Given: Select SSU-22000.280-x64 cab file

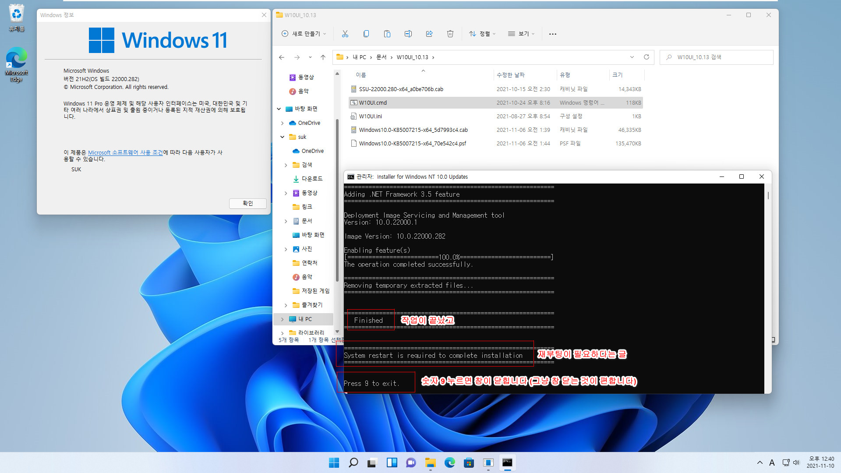Looking at the screenshot, I should pos(496,89).
